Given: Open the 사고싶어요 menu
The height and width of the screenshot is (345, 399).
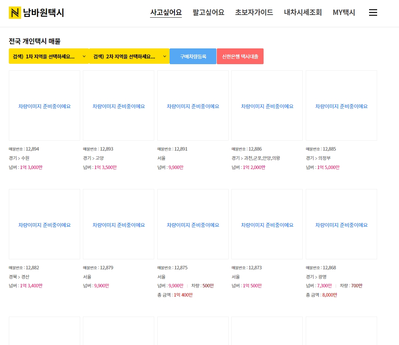Looking at the screenshot, I should point(166,12).
